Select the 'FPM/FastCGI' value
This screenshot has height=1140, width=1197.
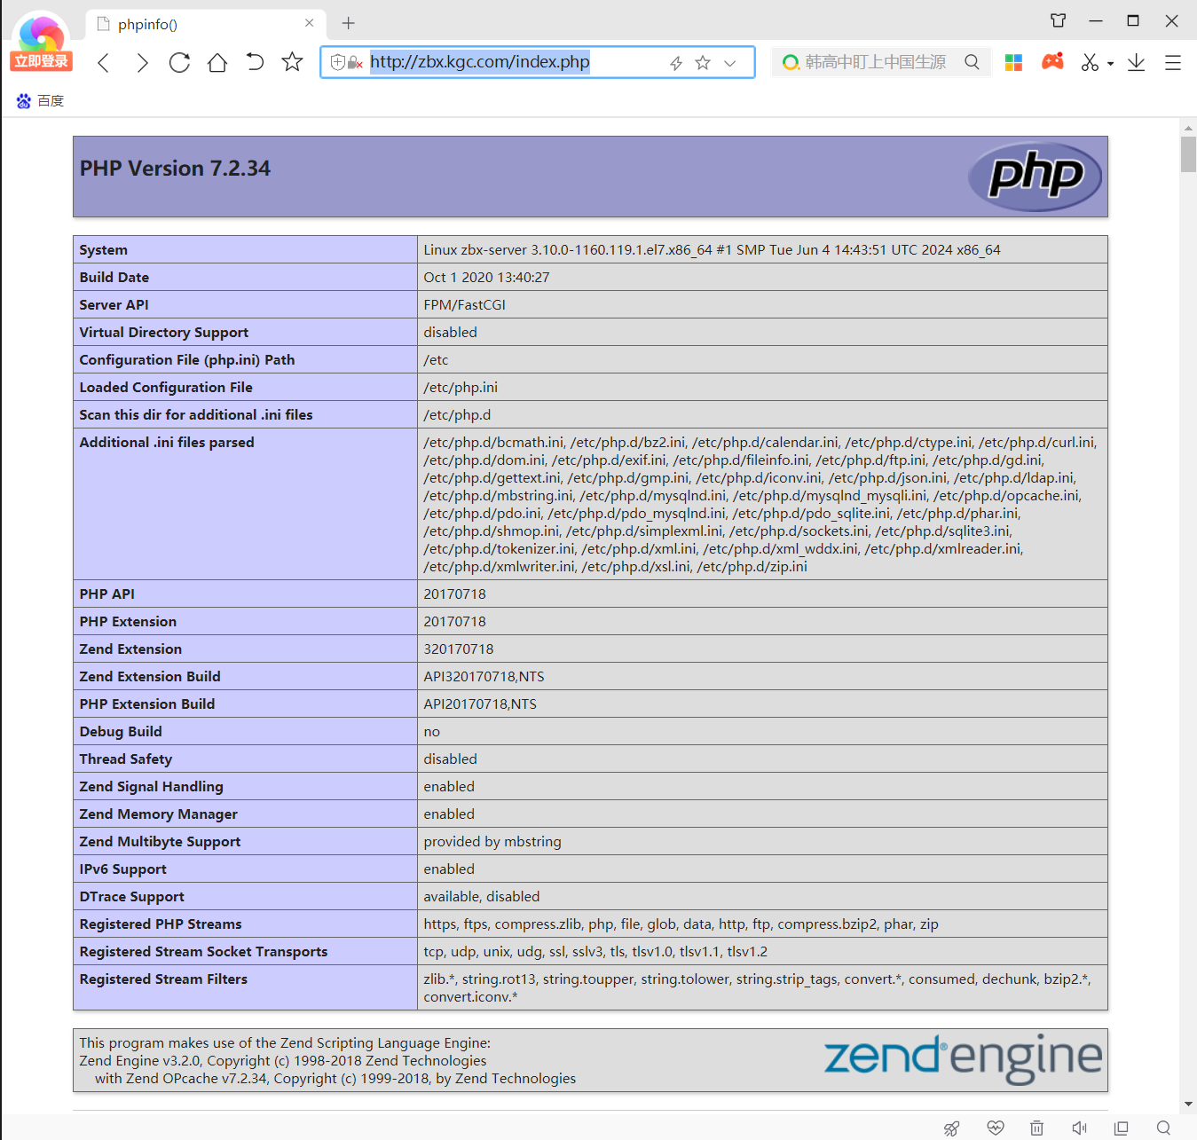[x=464, y=305]
